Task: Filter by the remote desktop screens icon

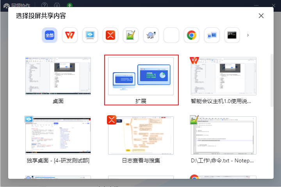Action: (212, 35)
